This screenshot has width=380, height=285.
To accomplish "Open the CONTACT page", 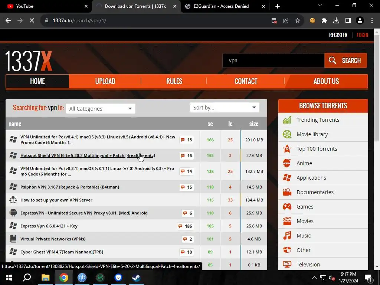I will tap(246, 81).
